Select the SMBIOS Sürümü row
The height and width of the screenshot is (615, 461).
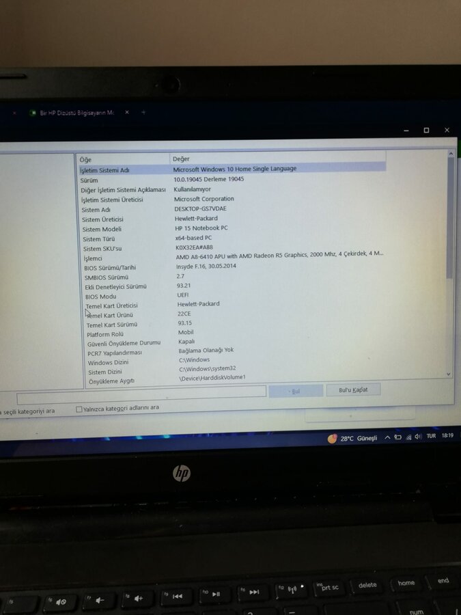[x=107, y=277]
